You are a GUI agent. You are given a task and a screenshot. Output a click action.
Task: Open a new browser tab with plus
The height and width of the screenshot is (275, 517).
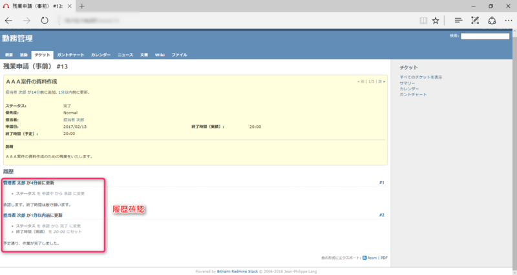point(82,6)
